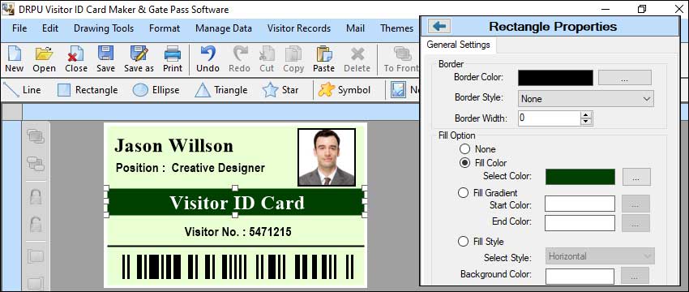Image resolution: width=689 pixels, height=292 pixels.
Task: Open the Themes menu
Action: click(x=397, y=28)
